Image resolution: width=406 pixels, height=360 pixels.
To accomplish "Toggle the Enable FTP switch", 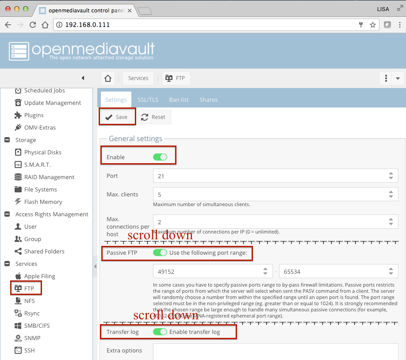I will (160, 157).
